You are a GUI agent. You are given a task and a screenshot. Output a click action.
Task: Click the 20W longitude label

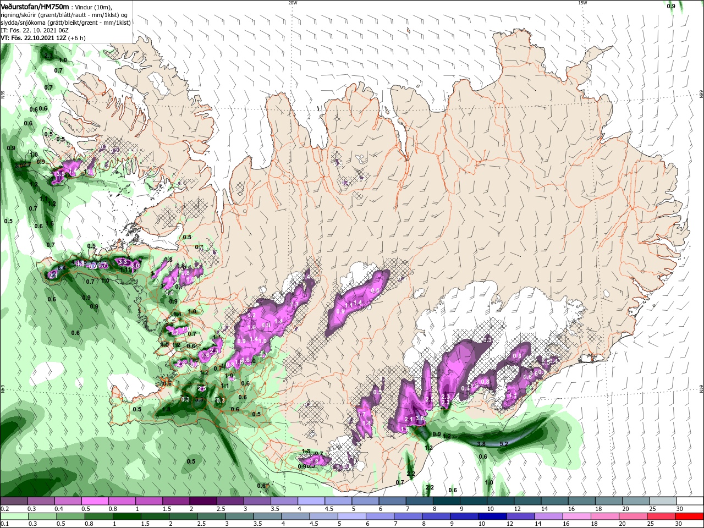293,3
